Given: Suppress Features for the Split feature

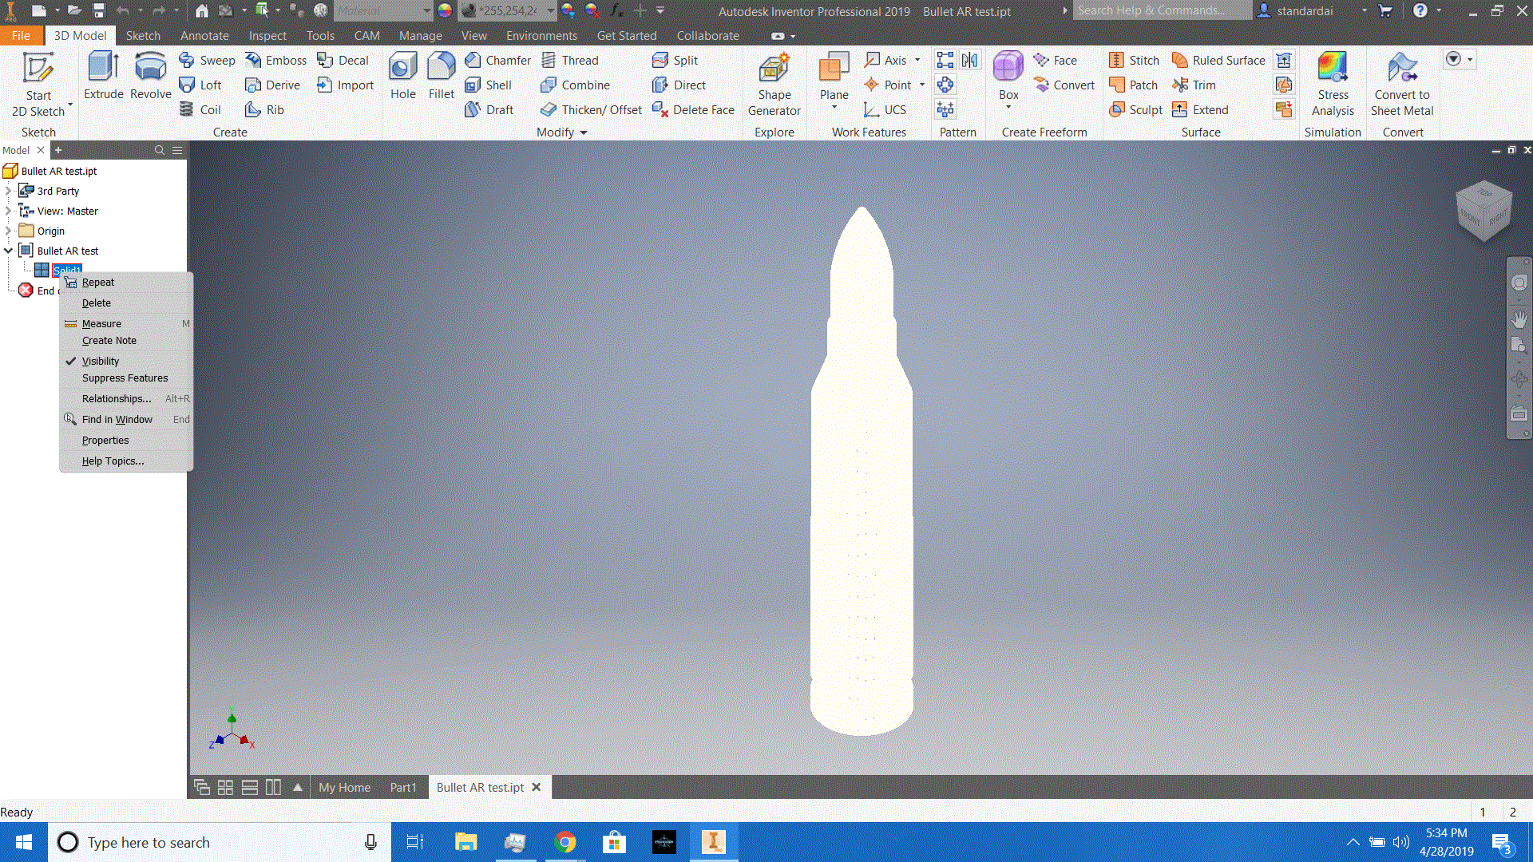Looking at the screenshot, I should pyautogui.click(x=124, y=378).
